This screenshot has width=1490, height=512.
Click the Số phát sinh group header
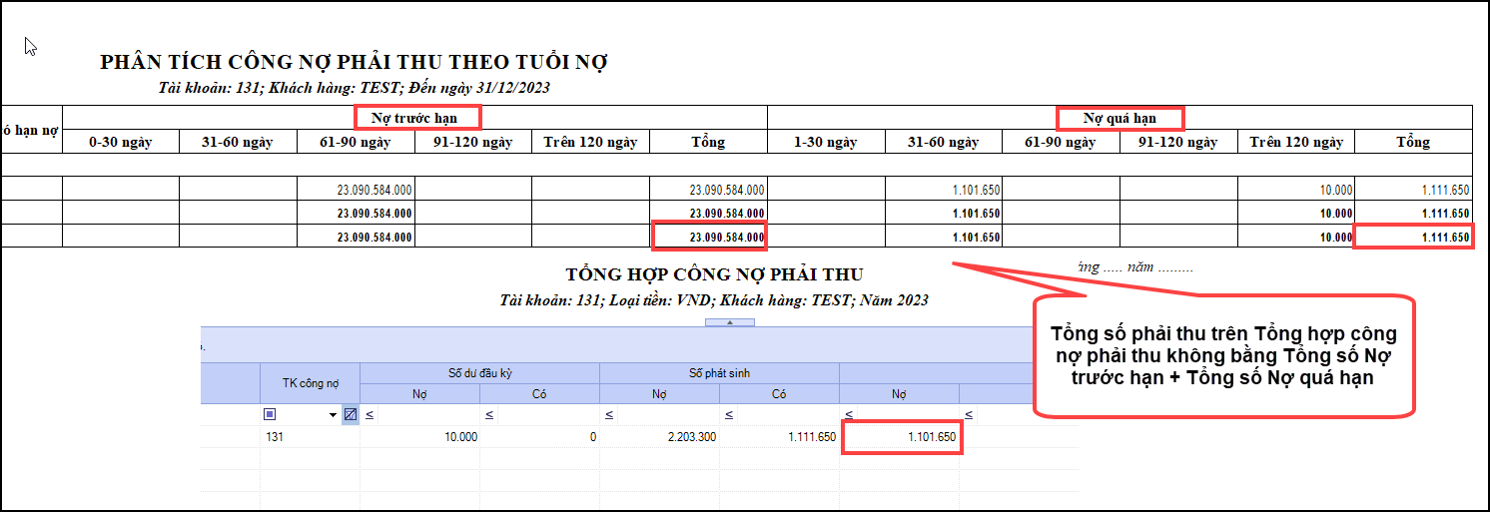click(718, 373)
